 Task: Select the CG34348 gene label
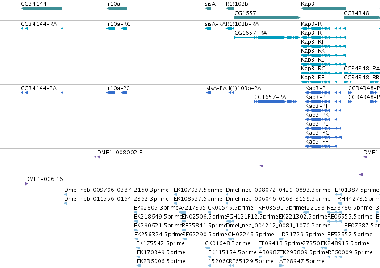point(356,13)
